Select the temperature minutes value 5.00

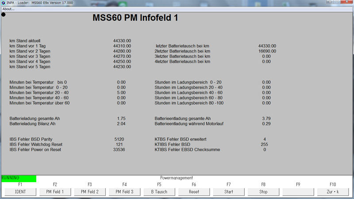(121, 93)
